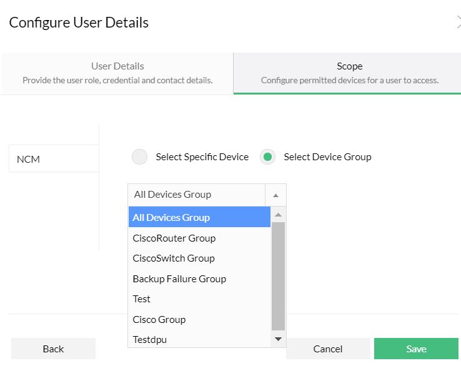
Task: Choose Cisco Group from dropdown list
Action: tap(199, 319)
